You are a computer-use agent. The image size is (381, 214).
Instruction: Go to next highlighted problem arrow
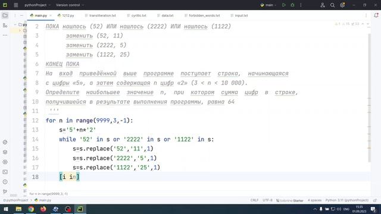pos(368,24)
